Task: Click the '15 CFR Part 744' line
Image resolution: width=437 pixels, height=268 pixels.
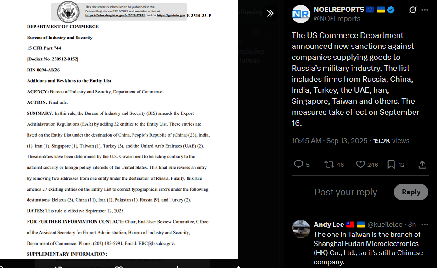Action: point(44,48)
